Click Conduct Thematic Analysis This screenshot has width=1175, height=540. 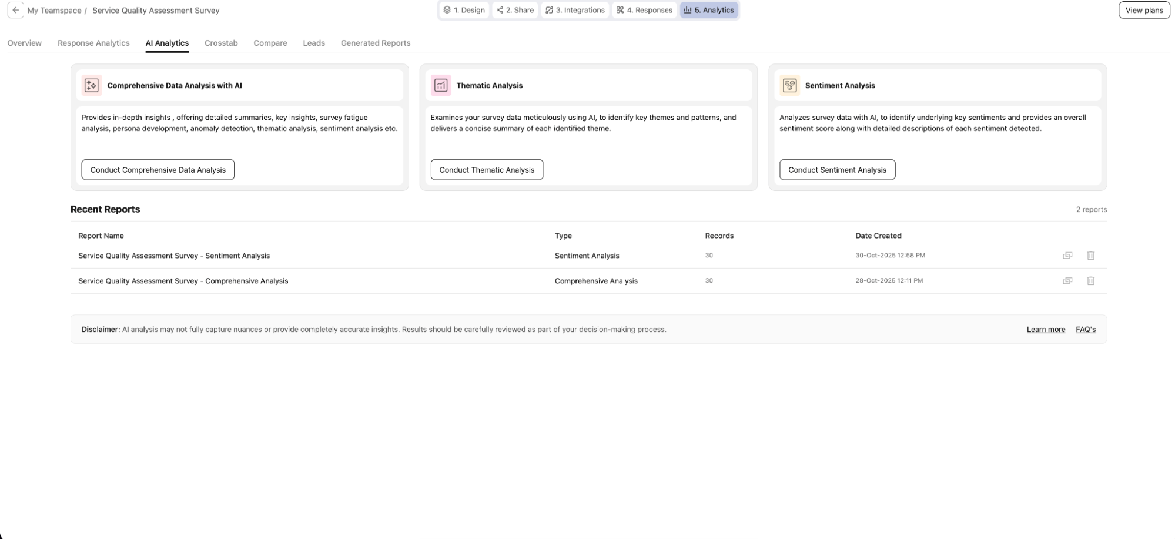point(486,170)
